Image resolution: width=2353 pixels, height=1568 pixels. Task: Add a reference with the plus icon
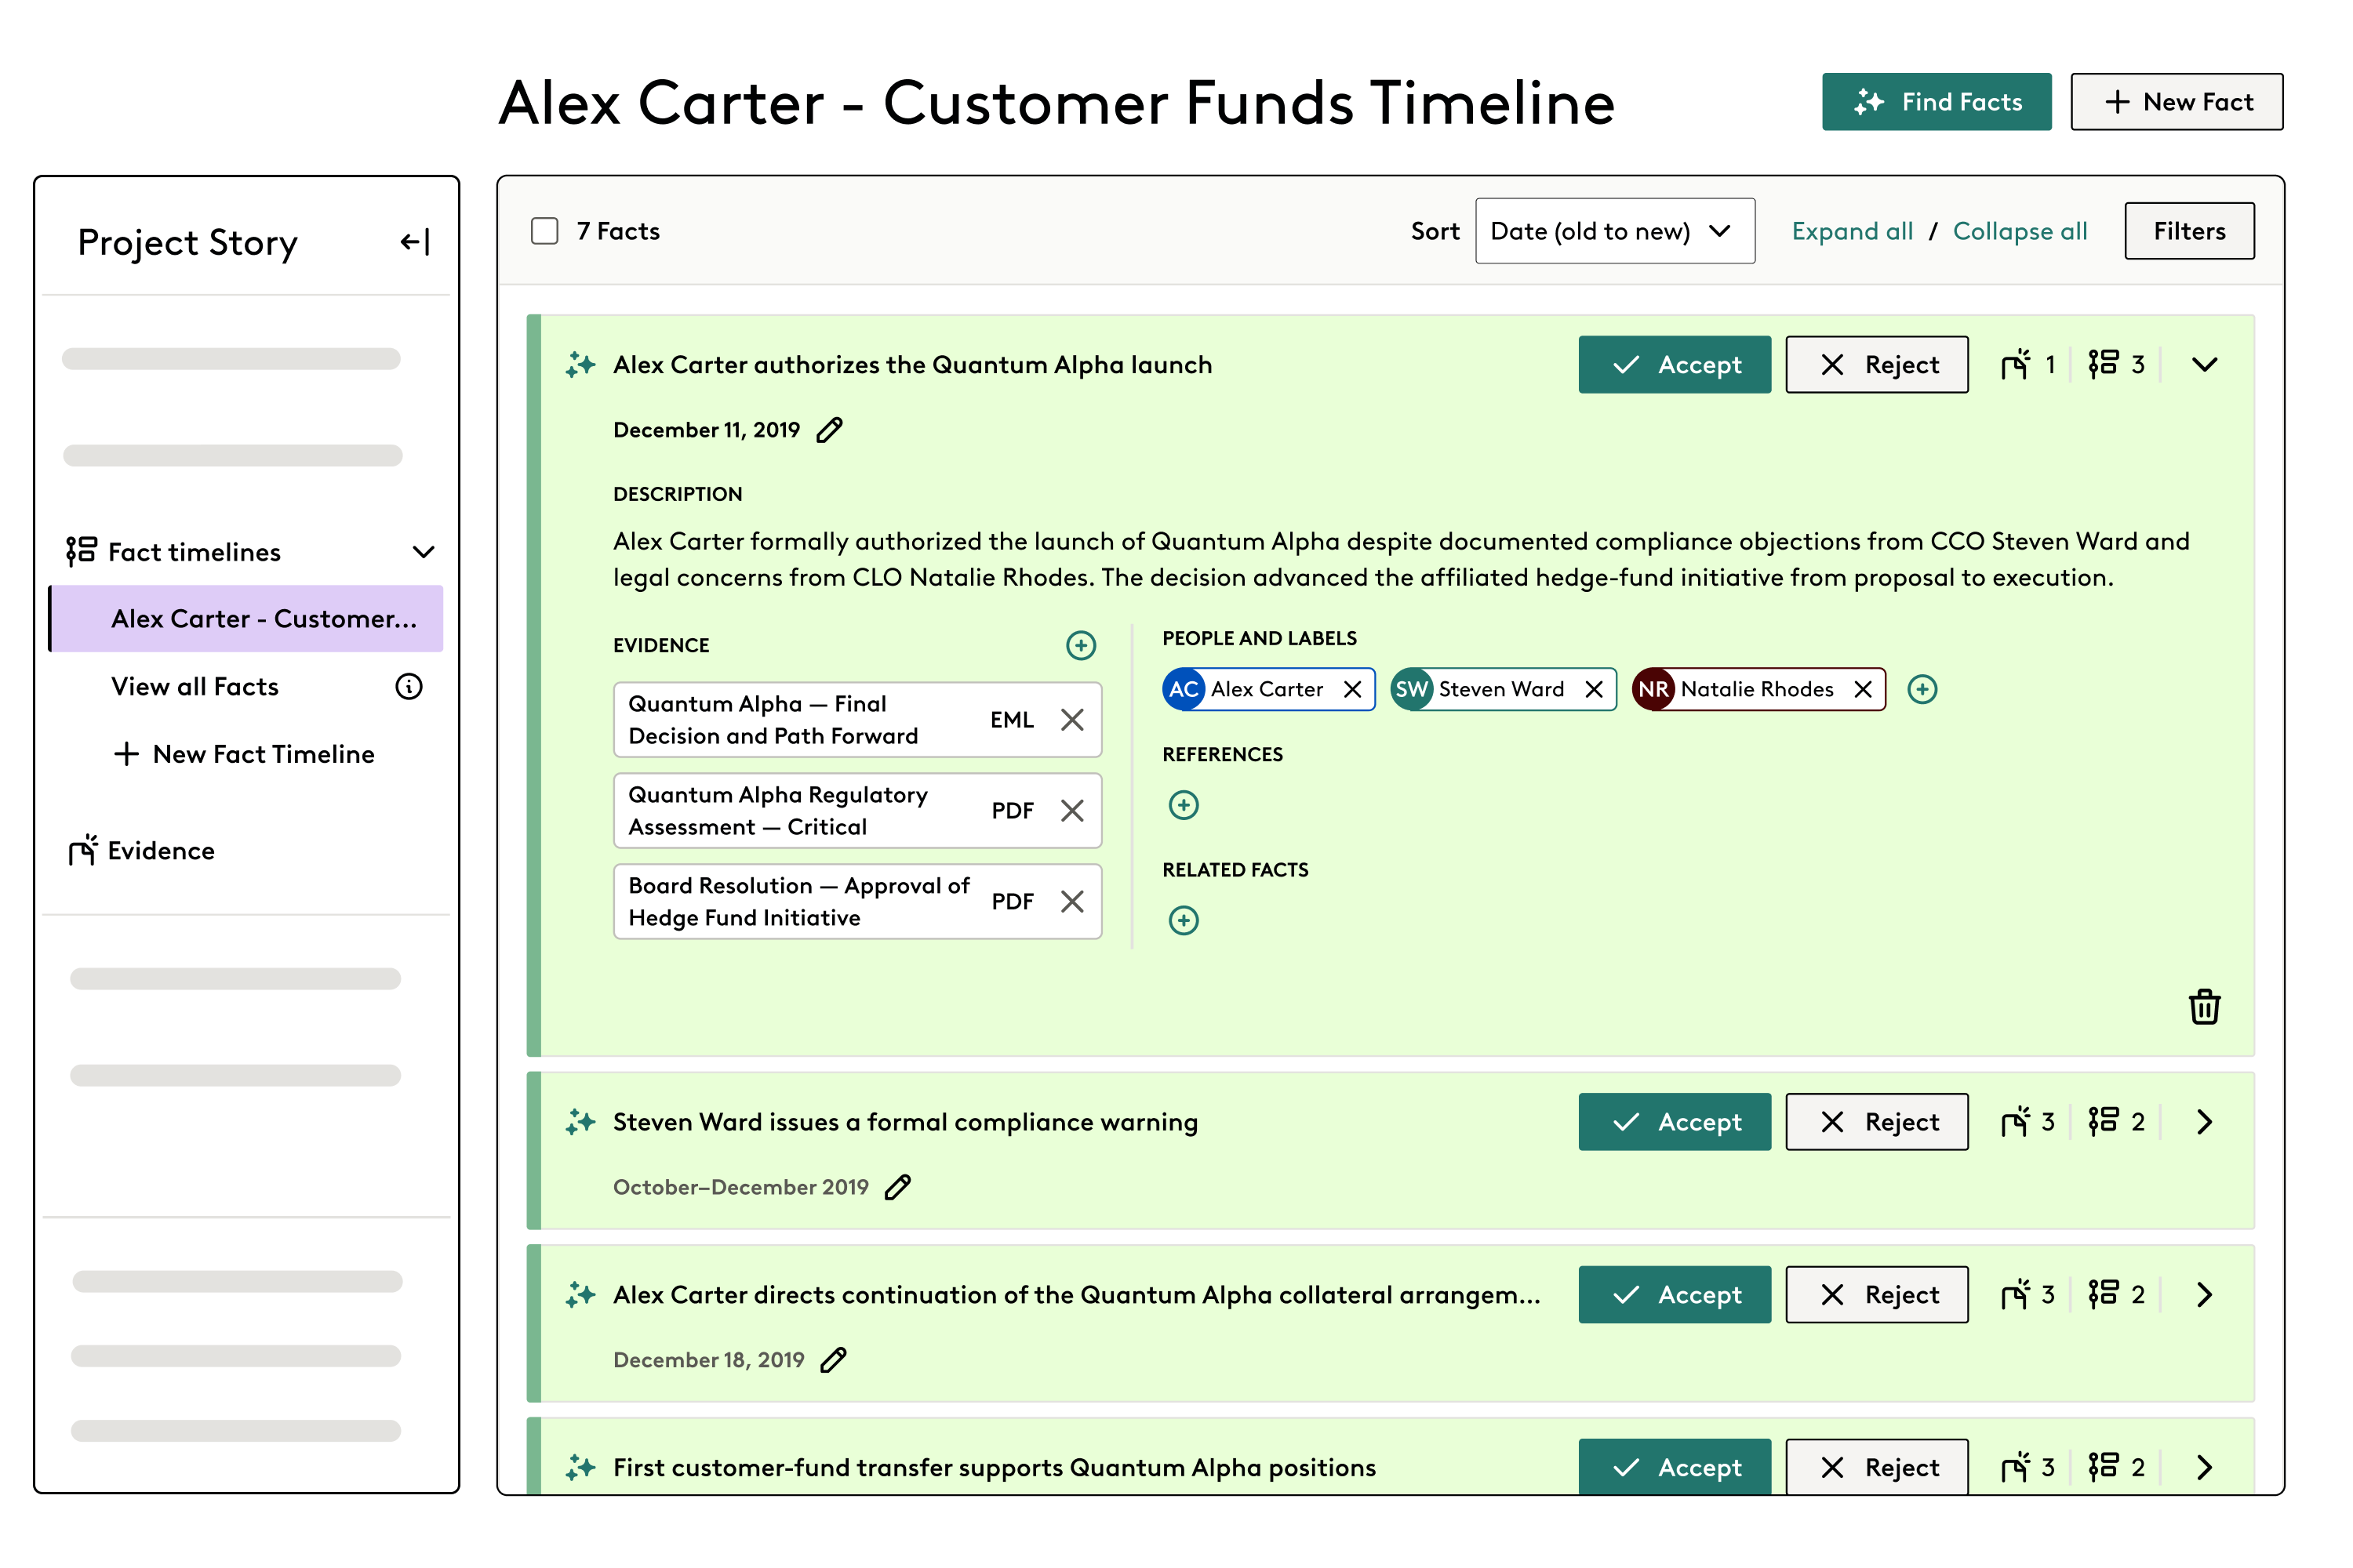click(1184, 805)
